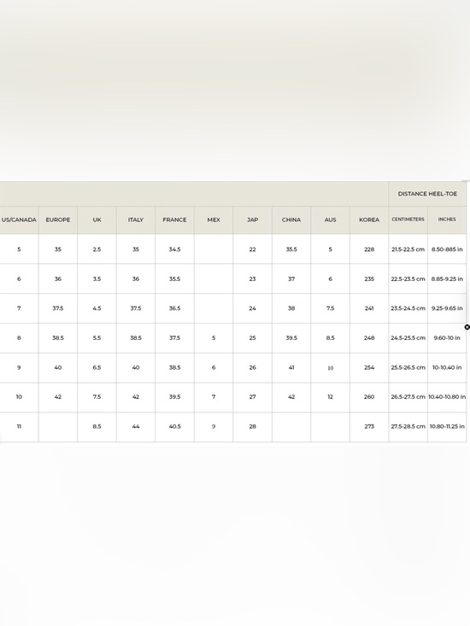470x626 pixels.
Task: Click France size 40.5 cell
Action: [x=174, y=426]
